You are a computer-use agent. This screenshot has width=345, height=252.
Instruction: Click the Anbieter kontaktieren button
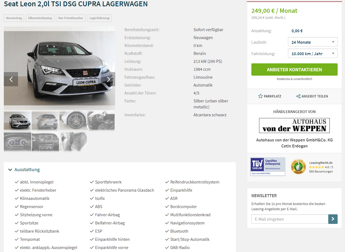pos(294,70)
